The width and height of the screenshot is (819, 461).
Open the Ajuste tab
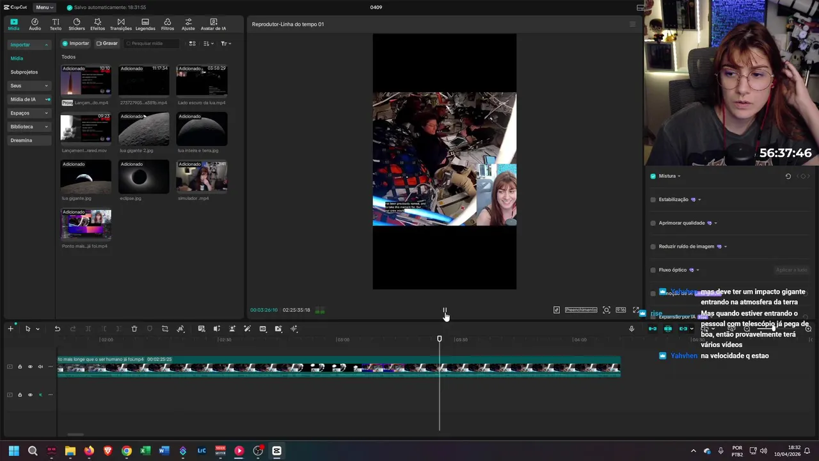[188, 24]
